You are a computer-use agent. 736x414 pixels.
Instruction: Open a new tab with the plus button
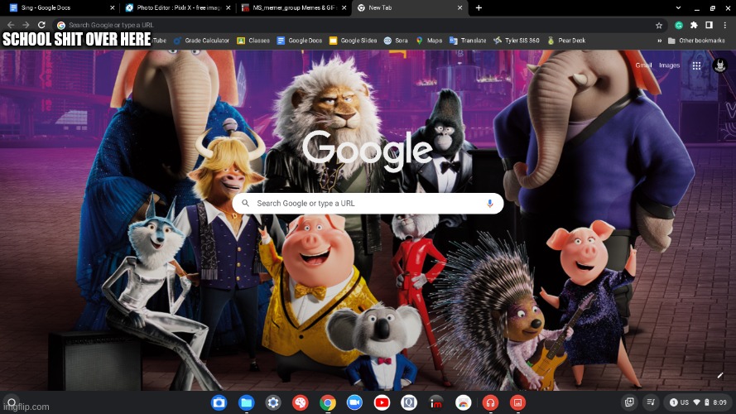479,8
